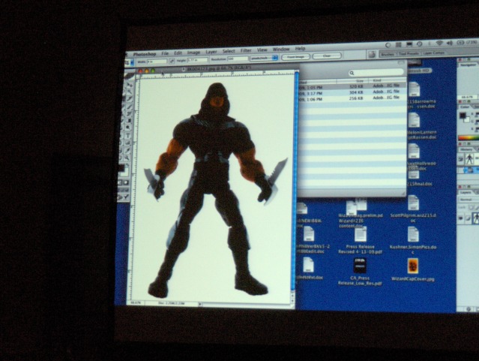Click swap Width and Height icon
This screenshot has width=479, height=361.
tap(172, 62)
